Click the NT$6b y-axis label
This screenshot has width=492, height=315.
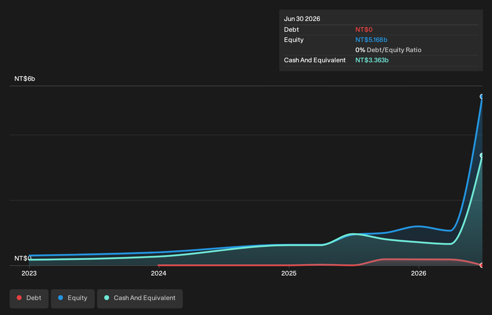pos(25,79)
